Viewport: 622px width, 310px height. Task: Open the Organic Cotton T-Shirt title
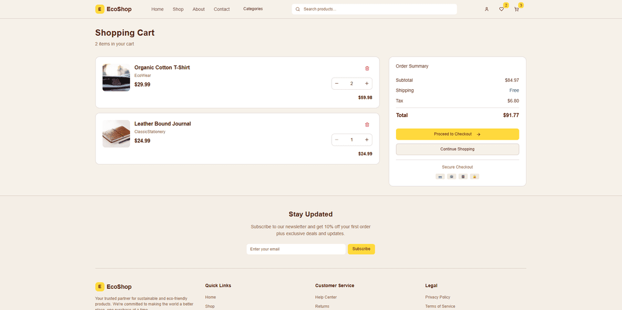[x=162, y=68]
